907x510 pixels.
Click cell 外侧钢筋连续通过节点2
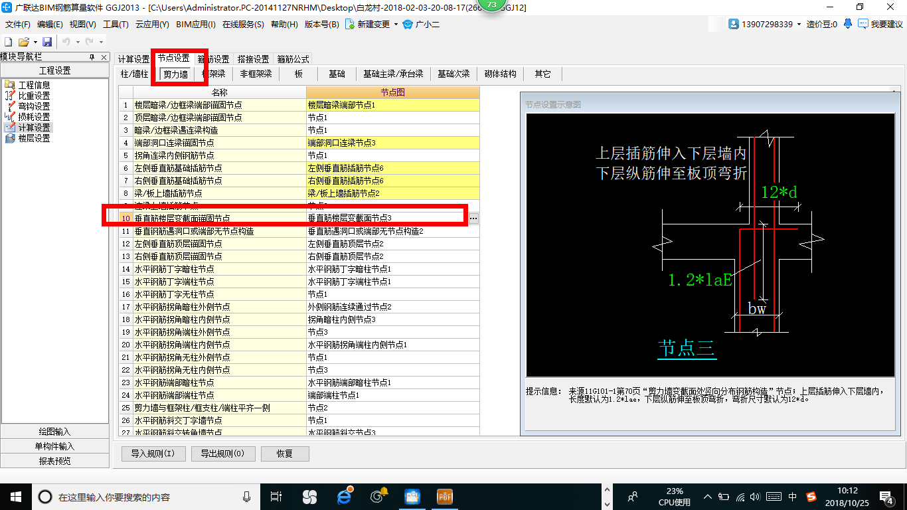[392, 307]
